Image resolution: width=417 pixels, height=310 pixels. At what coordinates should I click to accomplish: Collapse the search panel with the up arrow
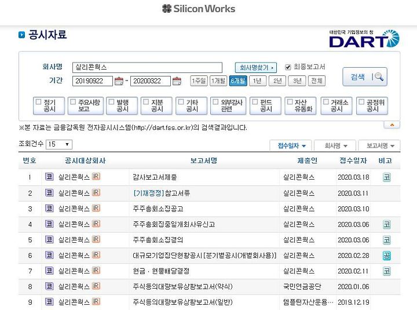tap(392, 125)
